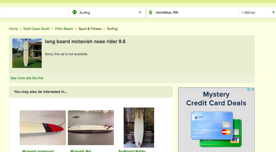Click the Joondalup, WA location field
The height and width of the screenshot is (152, 276).
pos(193,13)
